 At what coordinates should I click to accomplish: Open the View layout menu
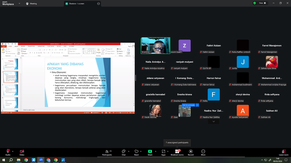[x=262, y=3]
